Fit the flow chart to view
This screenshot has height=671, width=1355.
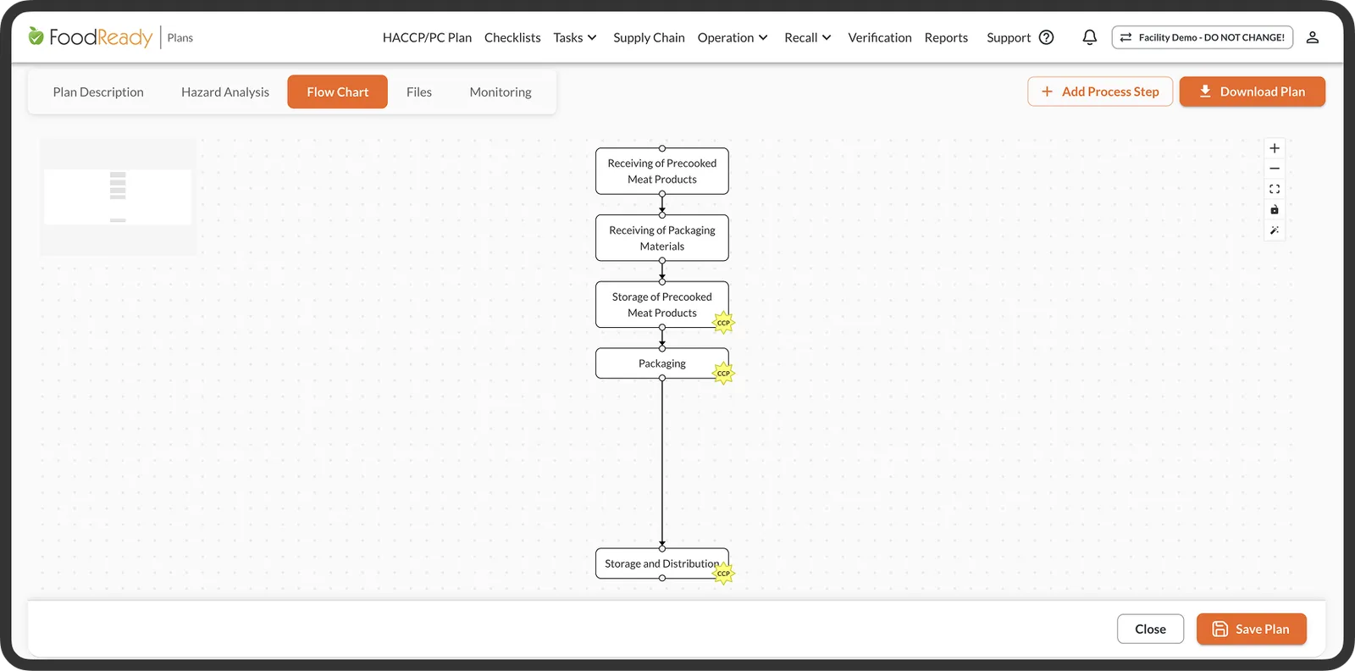coord(1275,189)
